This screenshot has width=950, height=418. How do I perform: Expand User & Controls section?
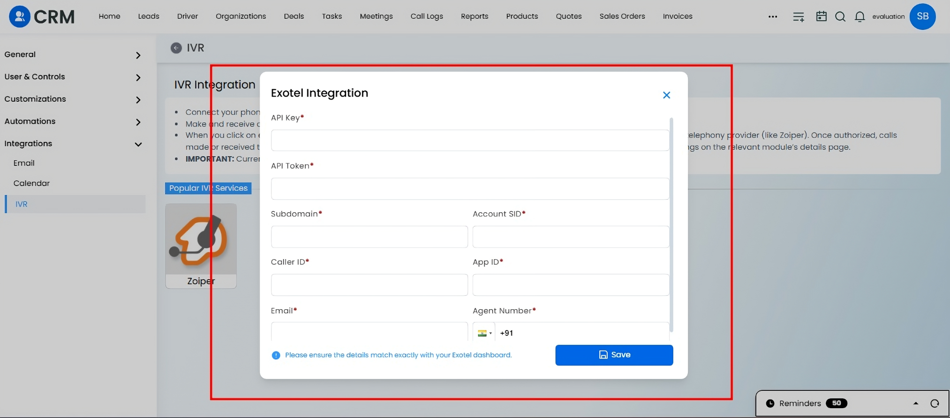pyautogui.click(x=73, y=77)
